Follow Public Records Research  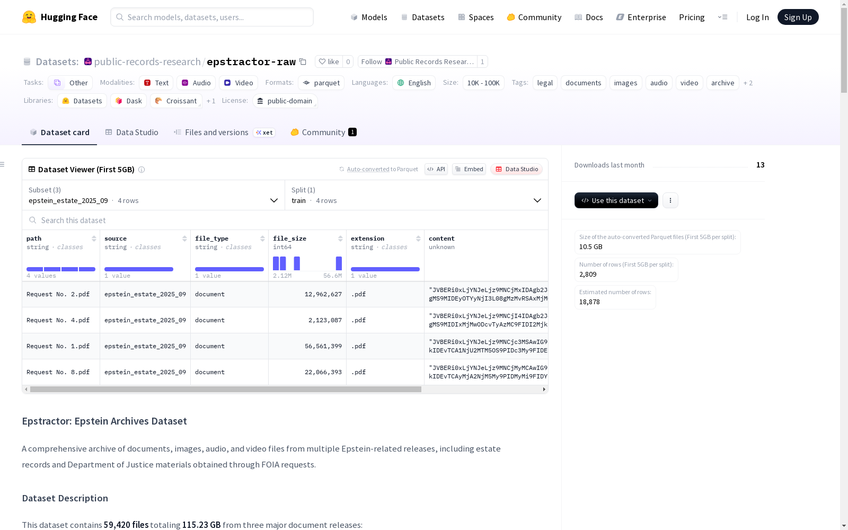418,61
